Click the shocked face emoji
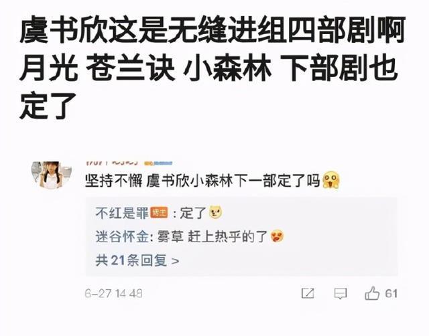This screenshot has width=429, height=336. click(x=331, y=180)
